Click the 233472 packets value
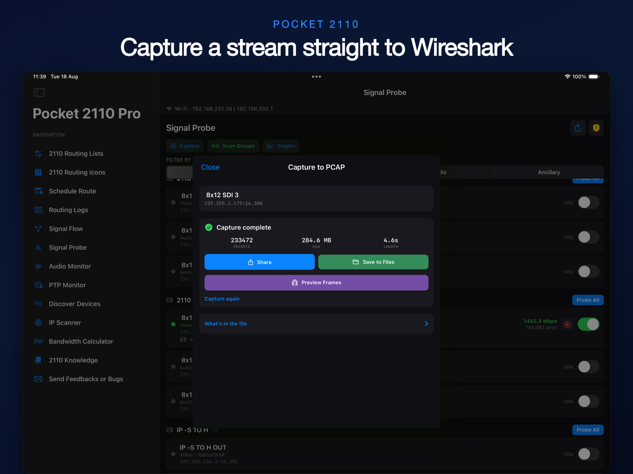 coord(242,240)
